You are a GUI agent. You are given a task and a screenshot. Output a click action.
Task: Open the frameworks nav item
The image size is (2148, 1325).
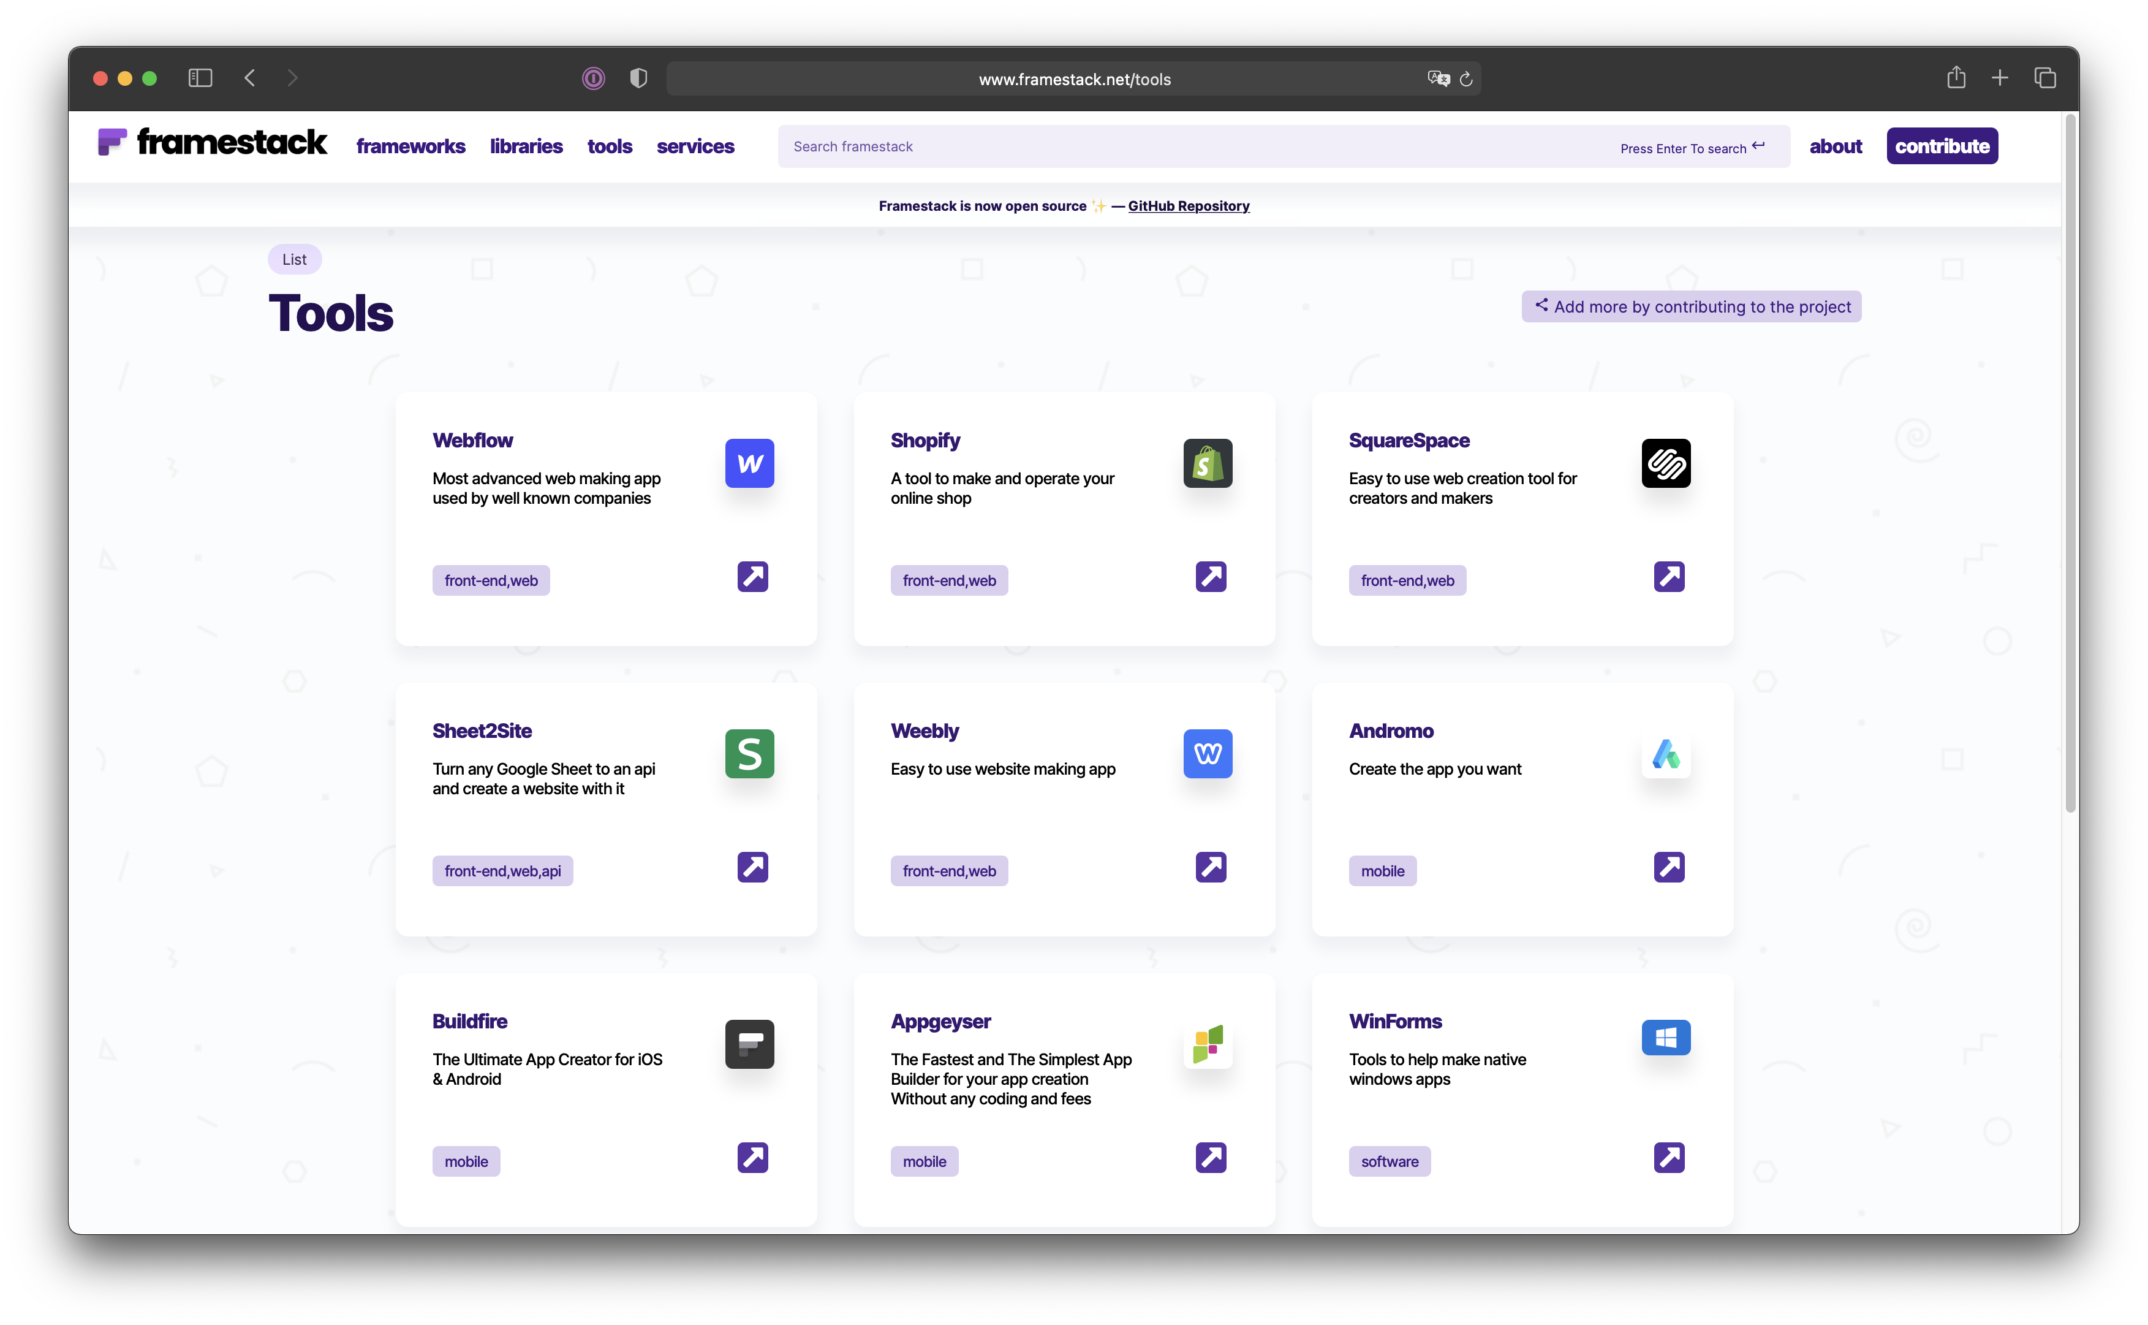click(x=410, y=146)
